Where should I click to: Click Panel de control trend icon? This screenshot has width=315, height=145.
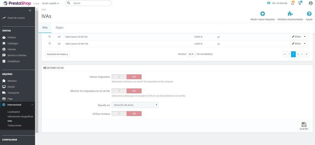tap(4, 18)
